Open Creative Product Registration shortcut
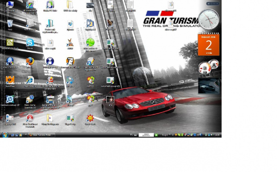Screen dimensions: 277x172 (x=90, y=61)
